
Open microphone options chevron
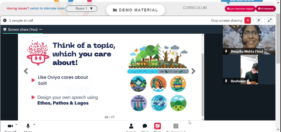point(34,124)
